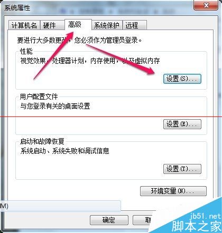Switch to the 远程 tab
Screen dimensions: 222x233
click(135, 25)
